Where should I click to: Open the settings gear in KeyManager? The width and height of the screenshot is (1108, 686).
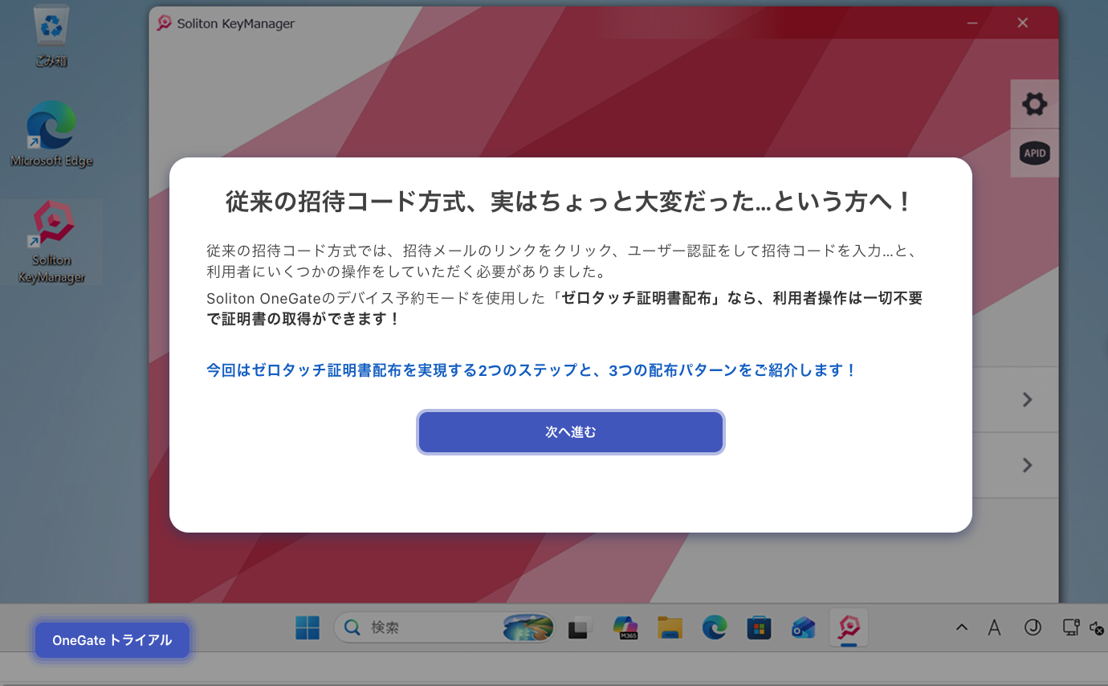click(1034, 104)
